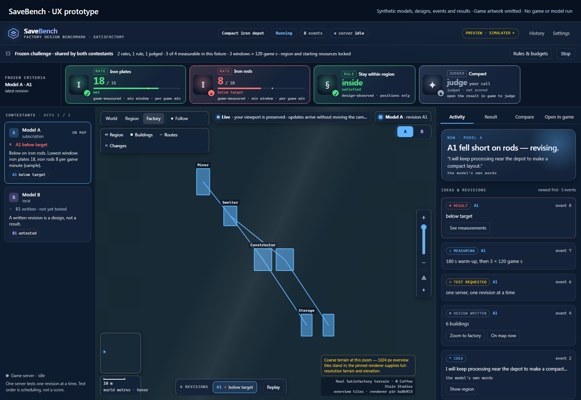This screenshot has height=400, width=581.
Task: Select the Region view tab
Action: [132, 119]
